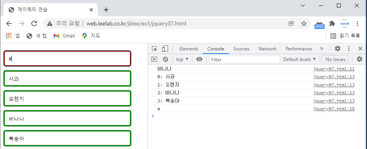Viewport: 367px width, 149px height.
Task: Open DevTools settings gear
Action: coord(338,48)
